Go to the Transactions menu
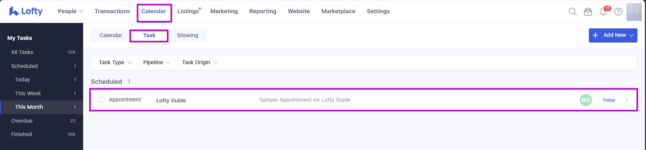The width and height of the screenshot is (646, 150). point(112,11)
